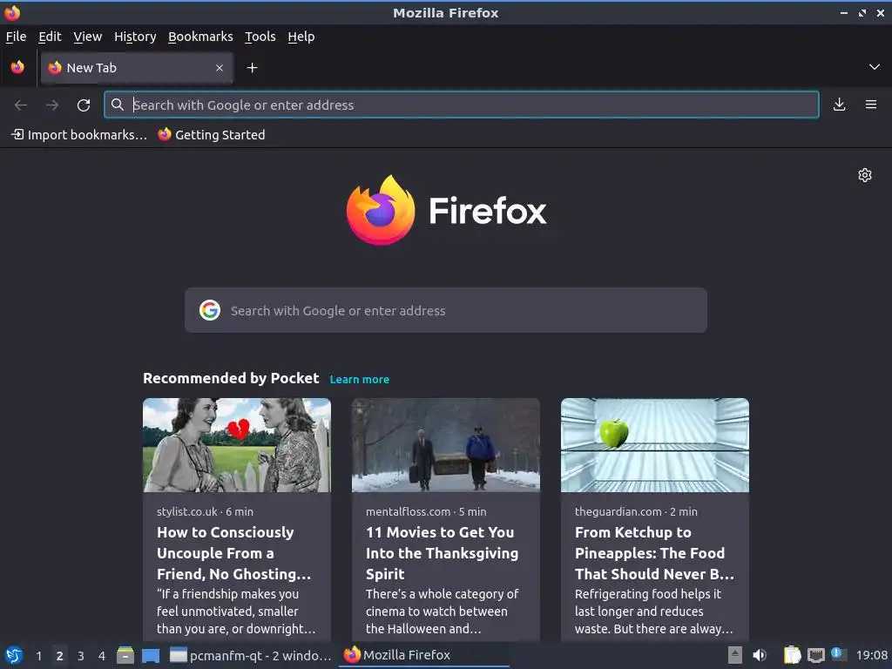This screenshot has width=892, height=669.
Task: Click the network monitor tray icon
Action: click(x=816, y=656)
